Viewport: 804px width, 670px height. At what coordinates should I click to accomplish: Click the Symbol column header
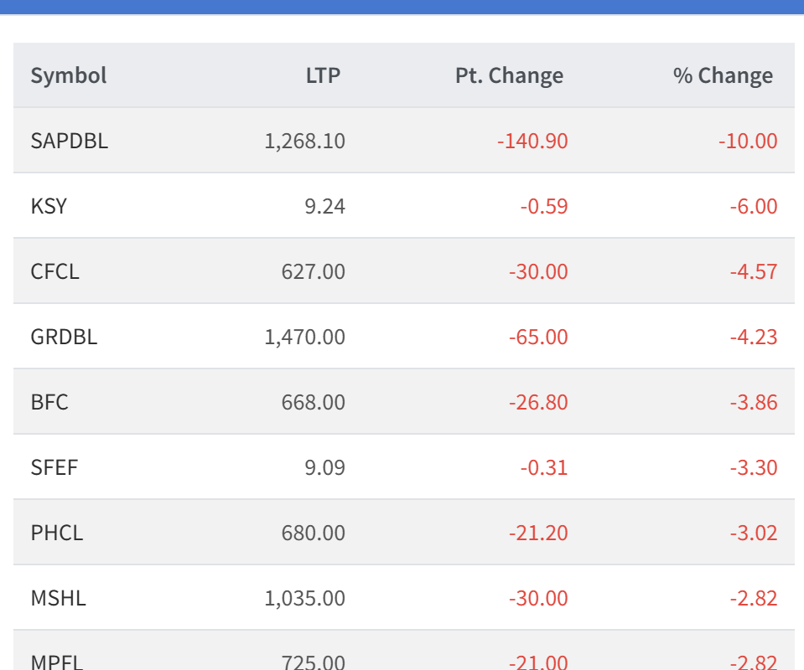pyautogui.click(x=69, y=75)
